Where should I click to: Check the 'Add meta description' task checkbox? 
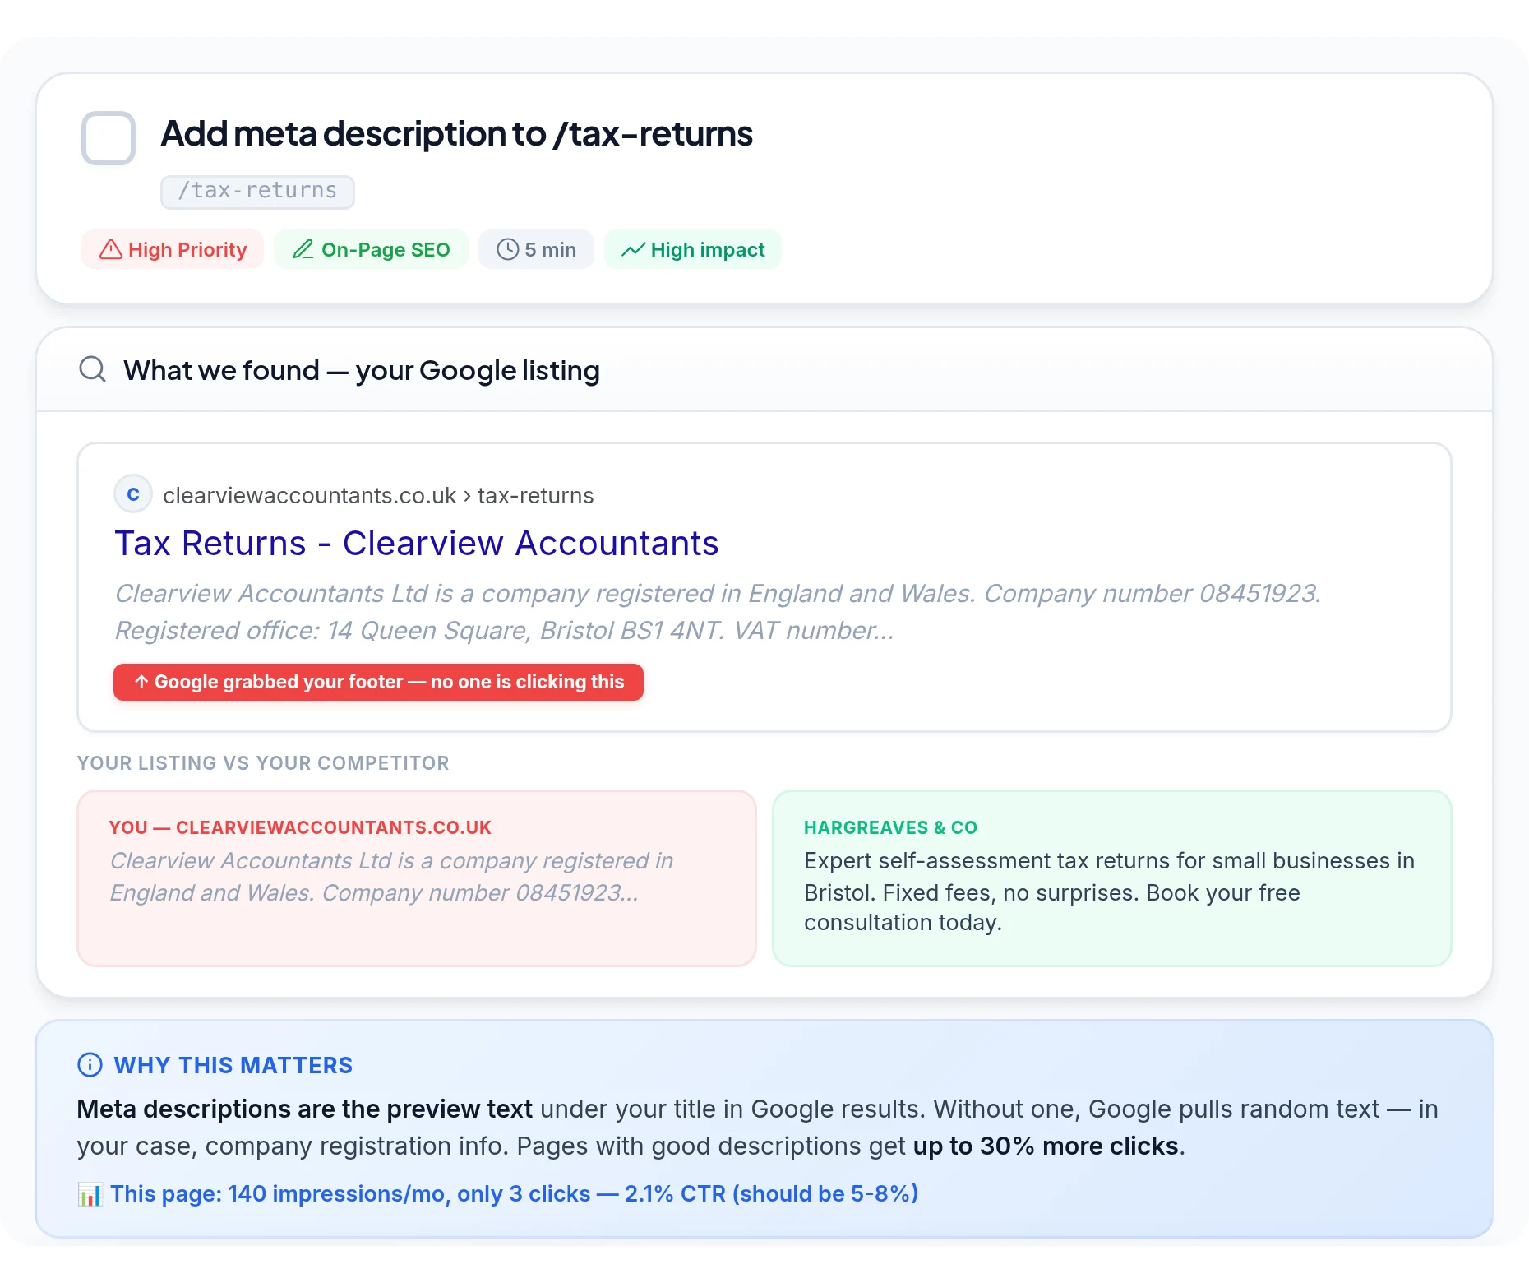click(x=109, y=138)
